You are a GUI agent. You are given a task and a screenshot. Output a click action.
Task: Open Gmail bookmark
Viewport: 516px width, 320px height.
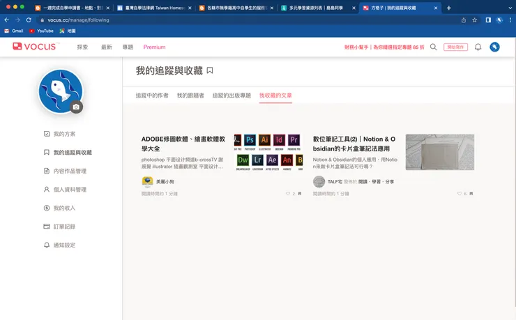click(x=14, y=31)
